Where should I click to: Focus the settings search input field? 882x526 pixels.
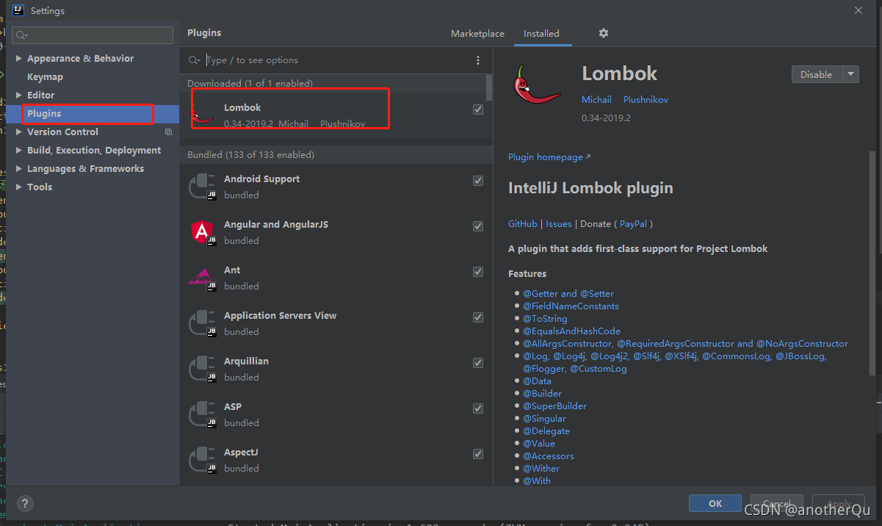point(93,35)
